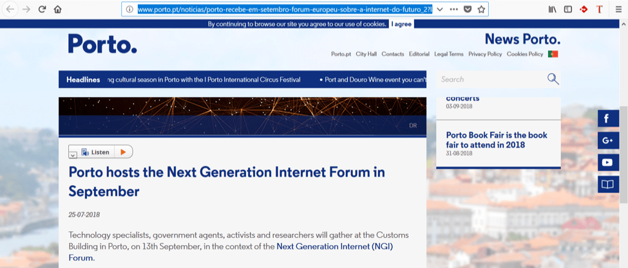Click the red T extension icon
The height and width of the screenshot is (268, 628).
tap(599, 10)
